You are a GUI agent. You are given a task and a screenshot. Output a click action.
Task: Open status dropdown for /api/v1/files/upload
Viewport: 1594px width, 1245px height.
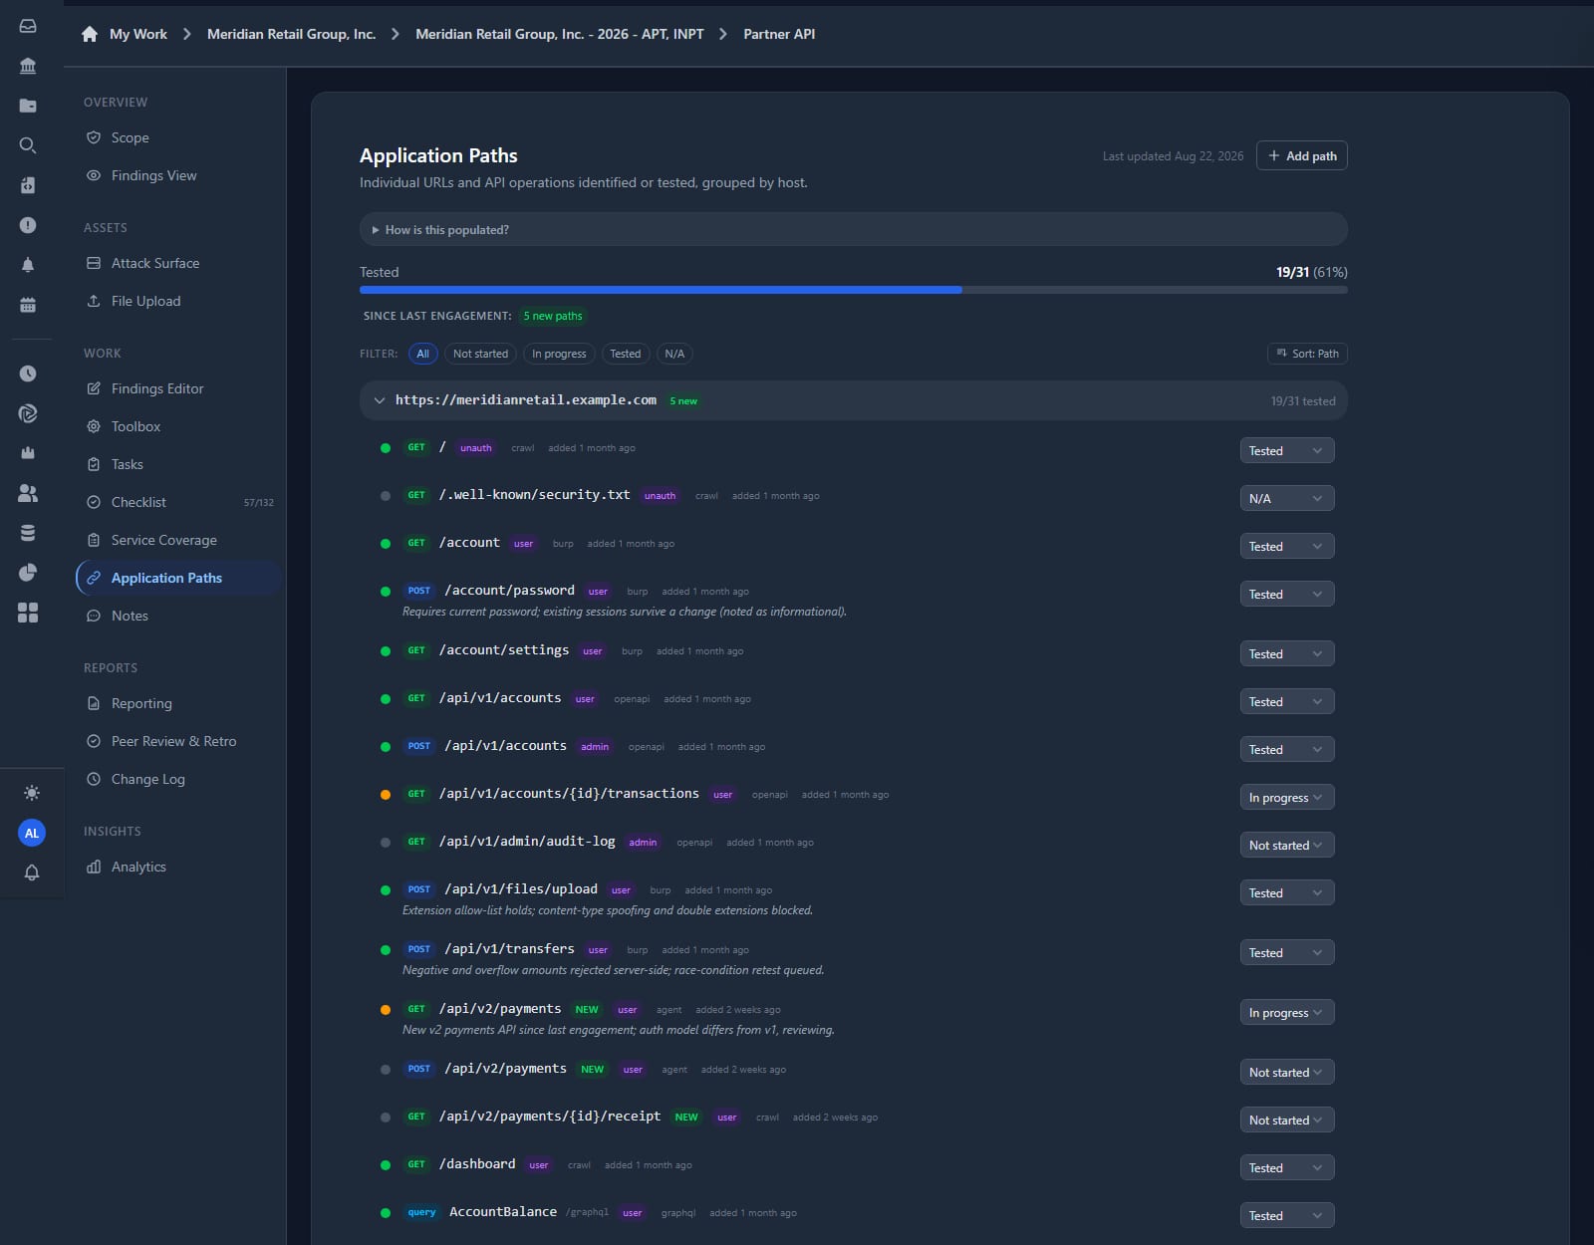[1286, 892]
